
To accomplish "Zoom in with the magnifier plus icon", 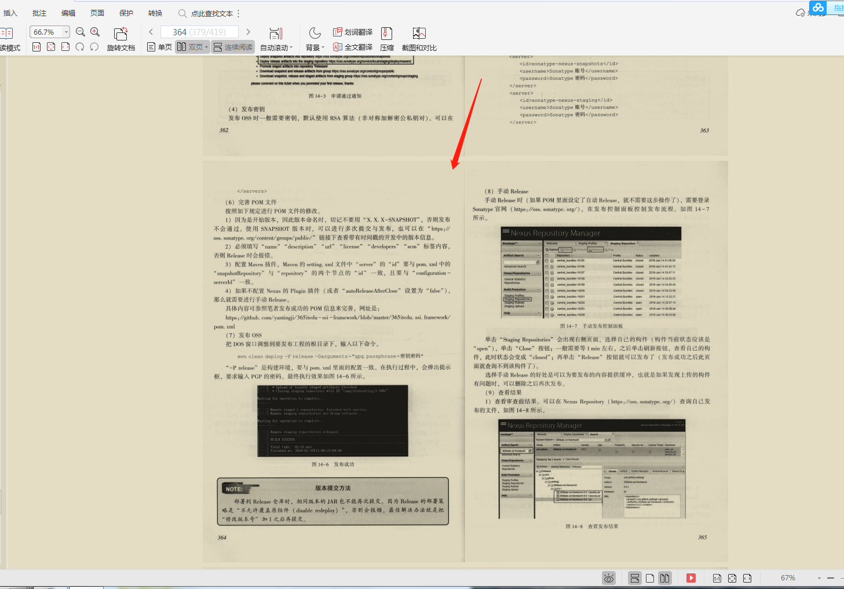I will (94, 32).
